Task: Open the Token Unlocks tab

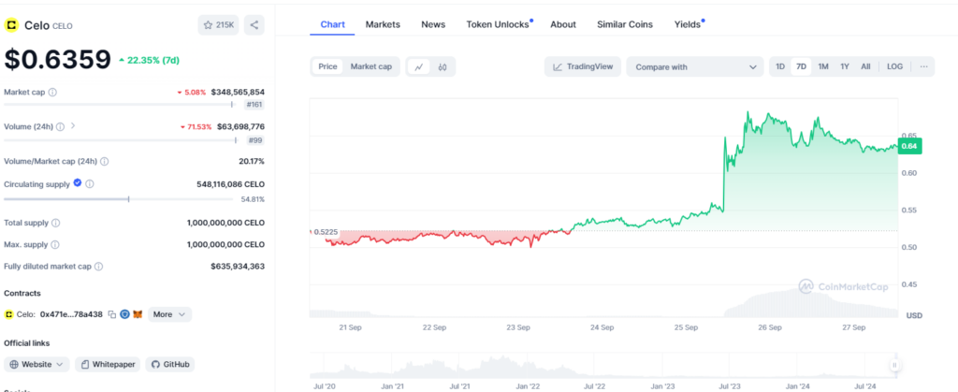Action: click(x=500, y=24)
